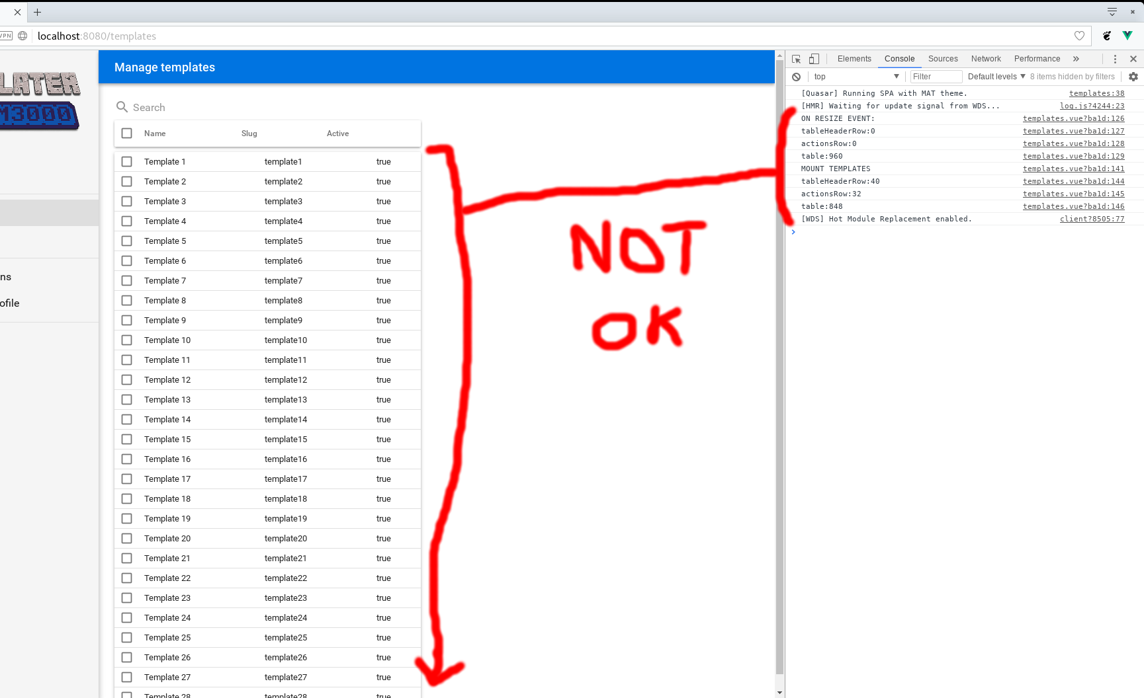1144x698 pixels.
Task: Check the box for Template 1
Action: [127, 162]
